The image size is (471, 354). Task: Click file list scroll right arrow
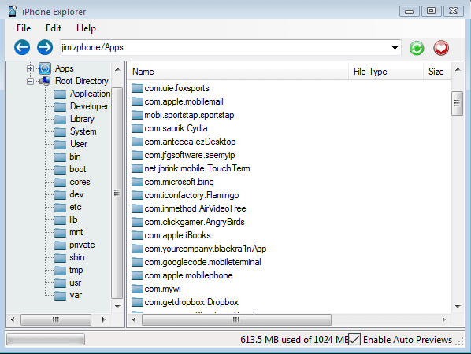[443, 319]
